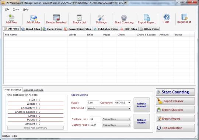
Task: Switch to the Publisher Files tab
Action: tap(106, 29)
